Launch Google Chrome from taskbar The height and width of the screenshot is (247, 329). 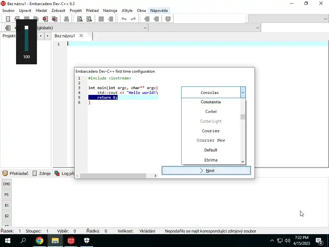[39, 241]
